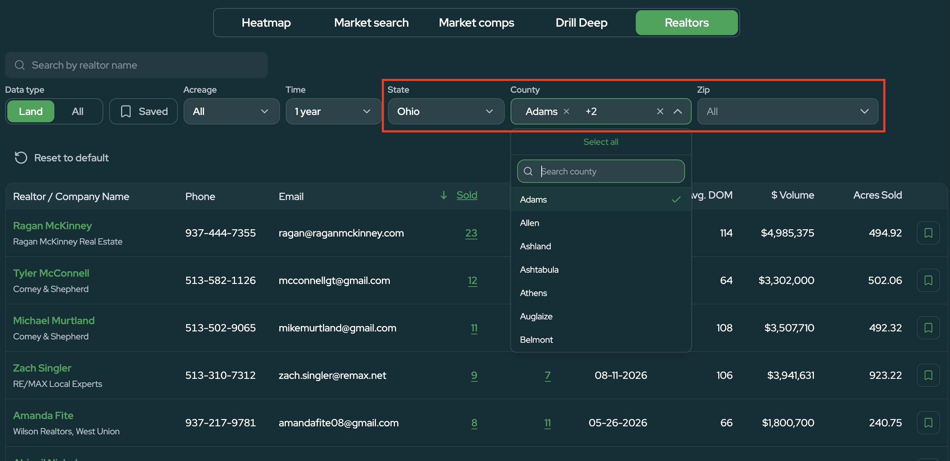Click email mikemurtland@gmail.com

338,327
